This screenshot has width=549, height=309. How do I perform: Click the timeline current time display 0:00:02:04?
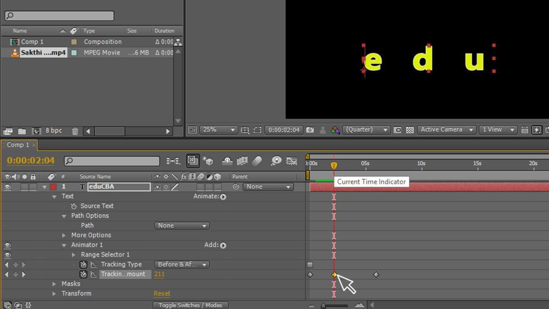point(31,161)
